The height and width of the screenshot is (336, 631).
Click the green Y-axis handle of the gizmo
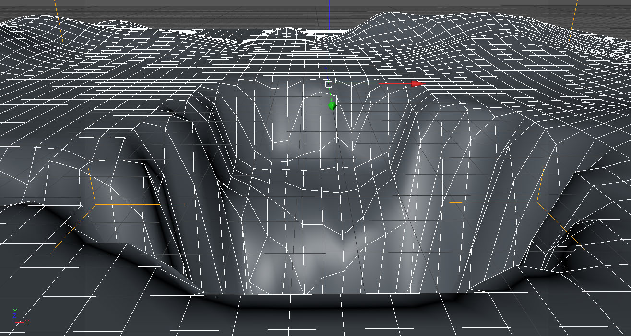[332, 105]
